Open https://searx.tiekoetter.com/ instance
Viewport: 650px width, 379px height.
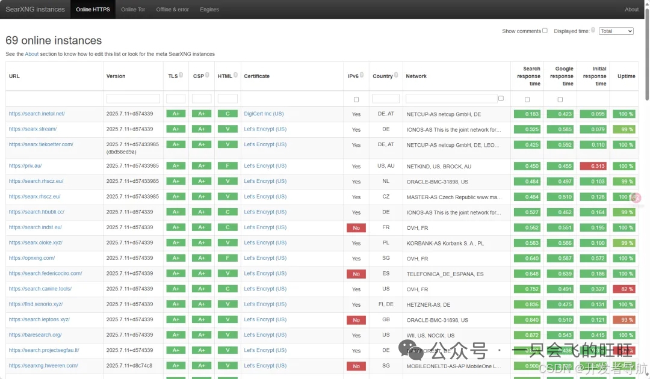(41, 144)
